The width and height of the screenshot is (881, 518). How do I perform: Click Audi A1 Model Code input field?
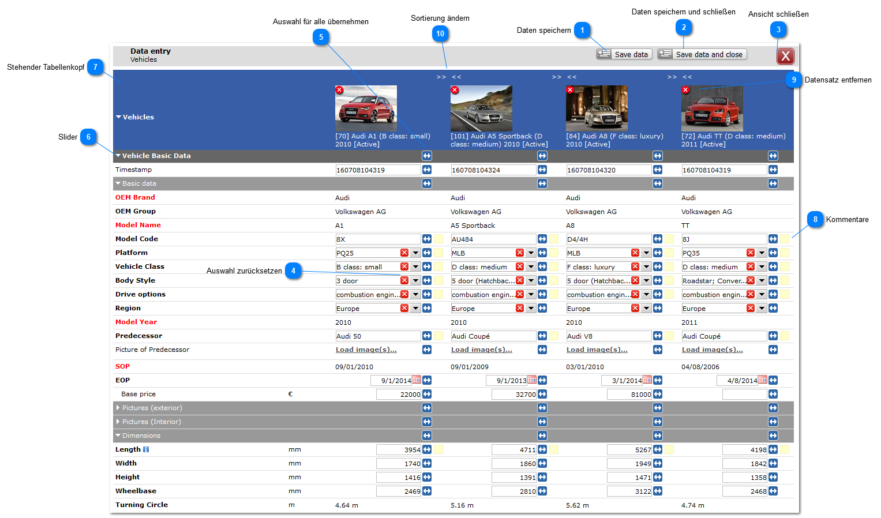pos(378,239)
